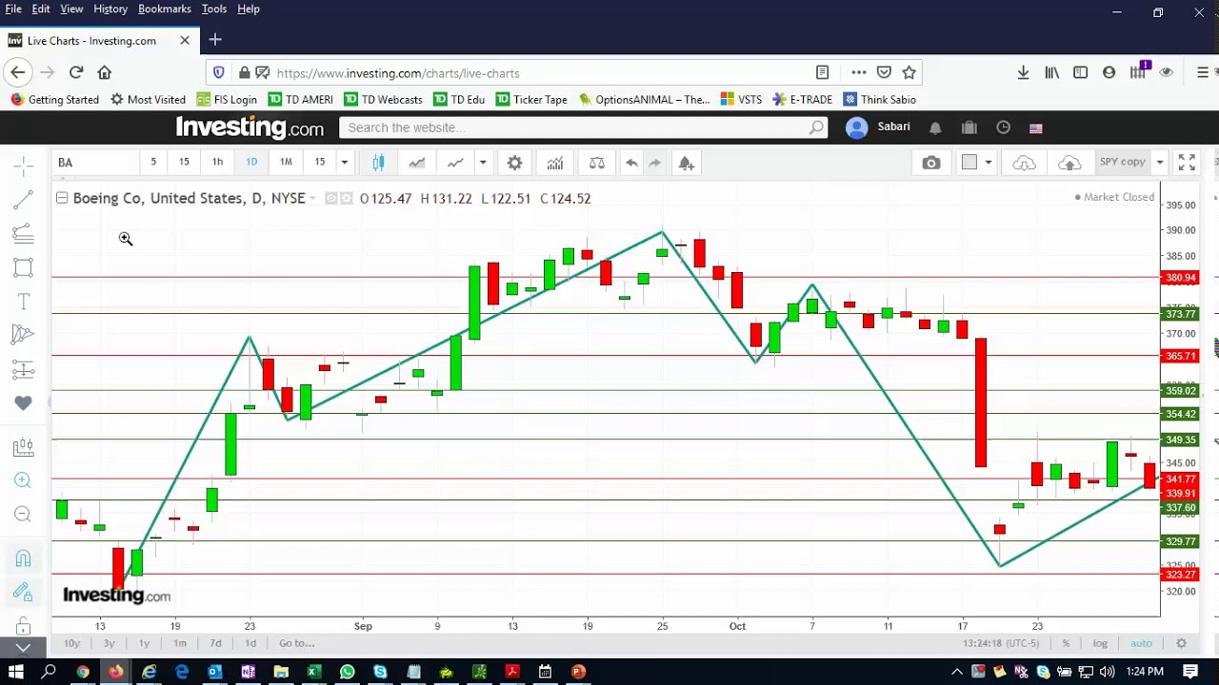Open the Tools menu
The width and height of the screenshot is (1219, 685).
click(x=214, y=9)
